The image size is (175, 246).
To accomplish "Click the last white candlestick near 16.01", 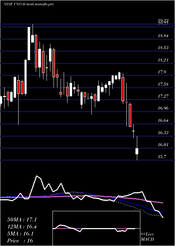I will (137, 151).
